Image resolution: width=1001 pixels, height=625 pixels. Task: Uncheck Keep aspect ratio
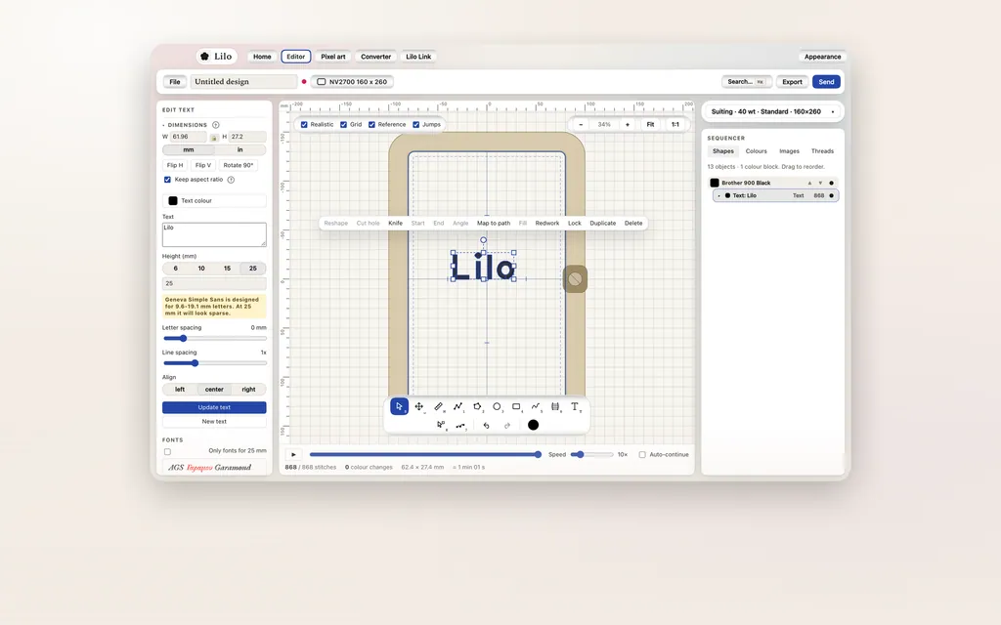(x=167, y=180)
